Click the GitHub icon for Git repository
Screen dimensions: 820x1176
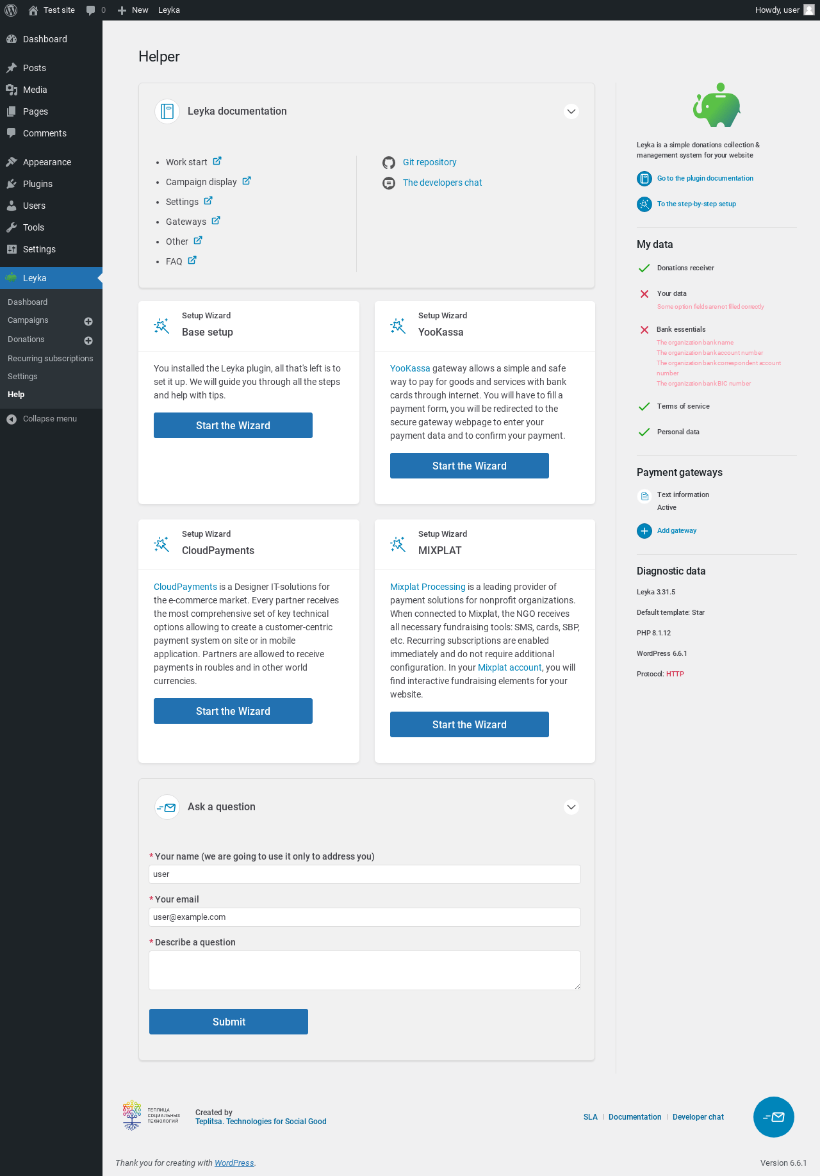click(389, 163)
